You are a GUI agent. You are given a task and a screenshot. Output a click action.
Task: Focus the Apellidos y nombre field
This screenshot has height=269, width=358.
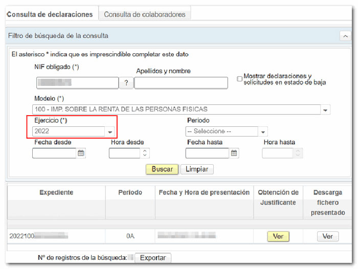181,83
